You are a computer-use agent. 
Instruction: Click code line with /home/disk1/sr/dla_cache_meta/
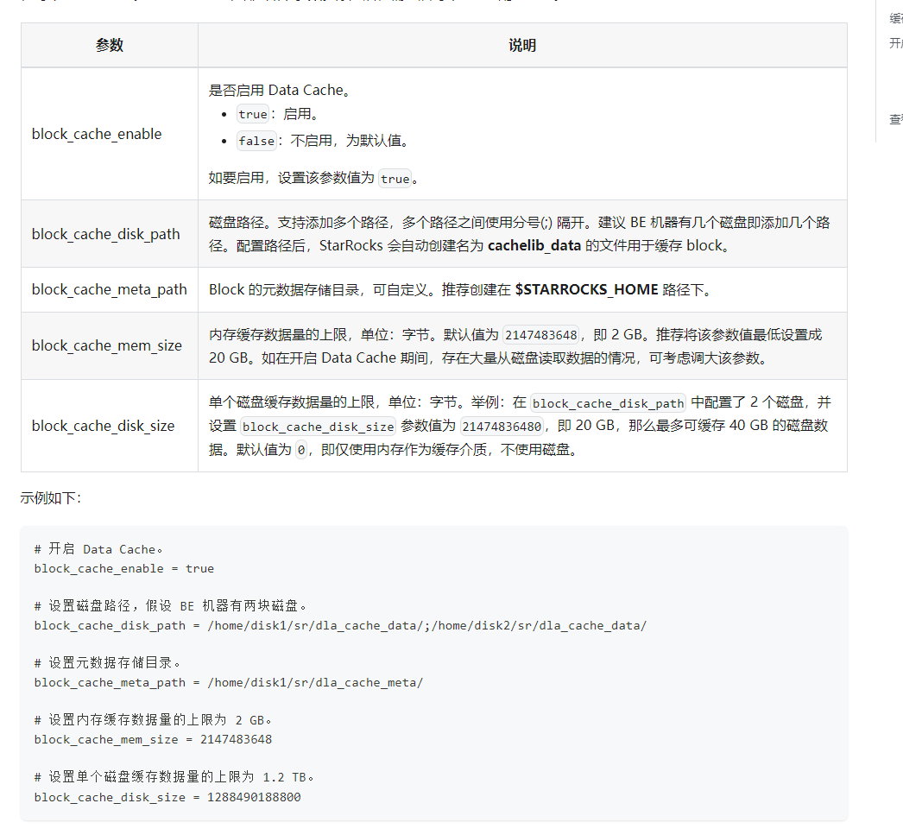click(229, 682)
